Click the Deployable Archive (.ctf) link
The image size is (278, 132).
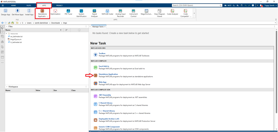pyautogui.click(x=109, y=119)
